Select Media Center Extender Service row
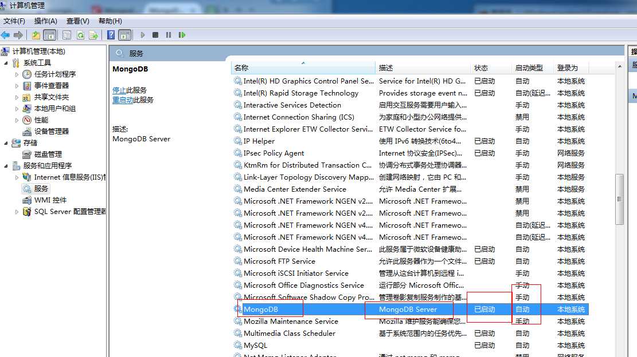The image size is (637, 357). (x=411, y=189)
